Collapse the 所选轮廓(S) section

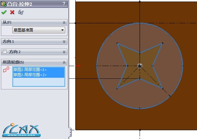(x=64, y=62)
